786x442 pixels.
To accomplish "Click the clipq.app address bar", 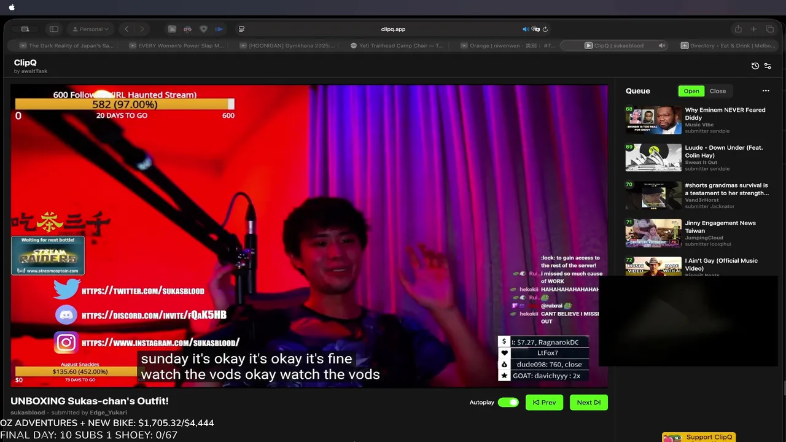I will point(393,29).
